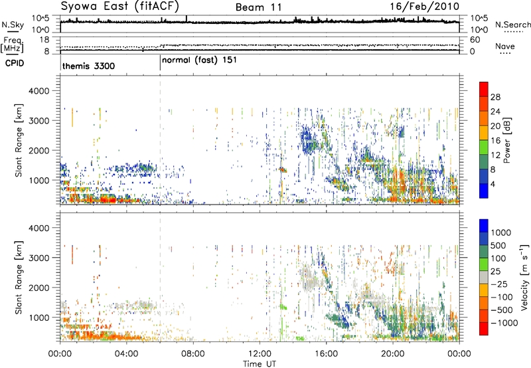Click the red bottom of the velocity colorbar

[484, 329]
